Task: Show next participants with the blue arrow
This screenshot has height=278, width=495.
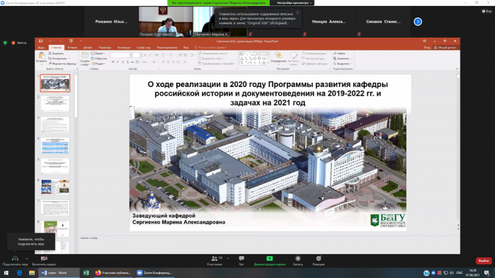Action: point(418,22)
